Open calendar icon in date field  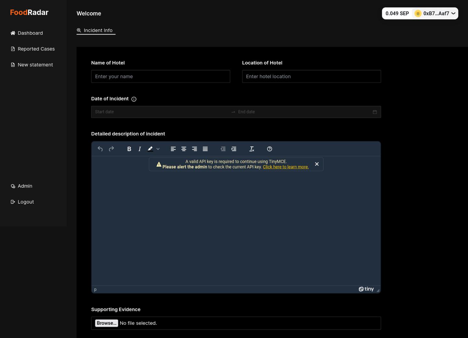point(375,112)
